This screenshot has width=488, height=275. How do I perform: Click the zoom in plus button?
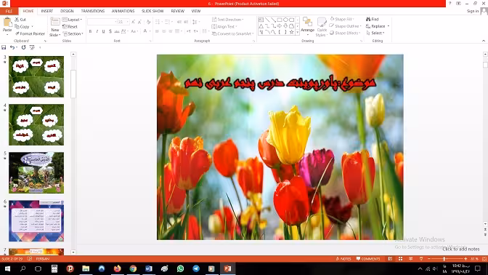(x=465, y=259)
